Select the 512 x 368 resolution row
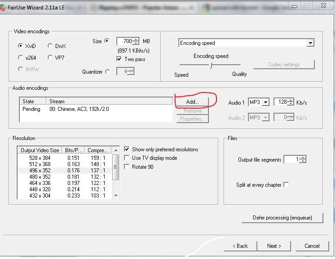This screenshot has height=259, width=335. [65, 164]
